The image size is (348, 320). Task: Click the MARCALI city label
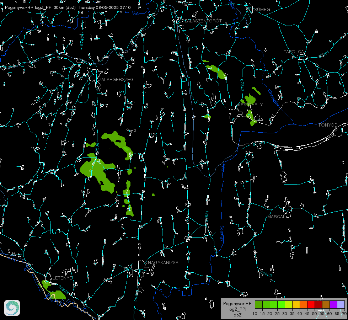point(277,217)
